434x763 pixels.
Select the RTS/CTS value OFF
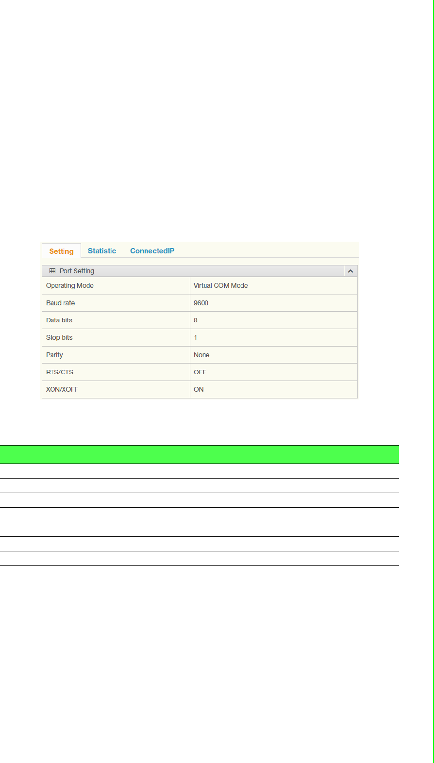coord(200,372)
